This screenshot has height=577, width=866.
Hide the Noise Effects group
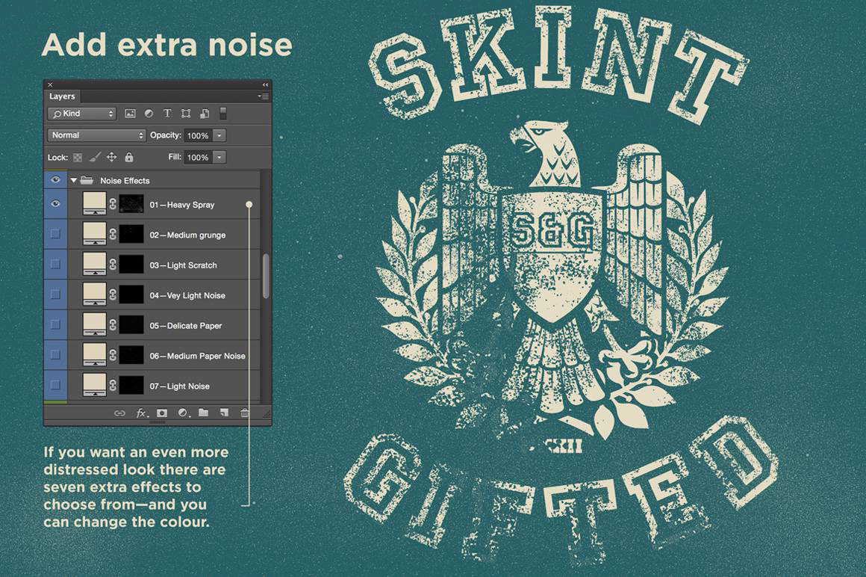[55, 179]
